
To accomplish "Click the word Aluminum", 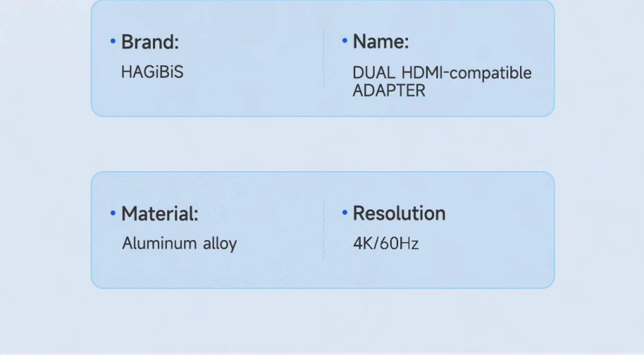I will (159, 243).
